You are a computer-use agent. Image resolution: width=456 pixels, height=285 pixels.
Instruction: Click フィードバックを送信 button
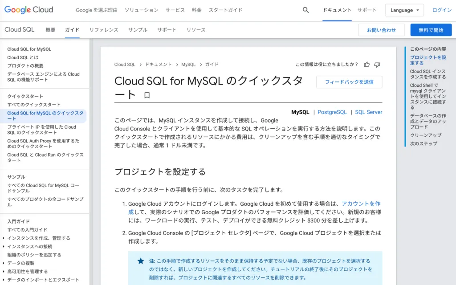(349, 82)
